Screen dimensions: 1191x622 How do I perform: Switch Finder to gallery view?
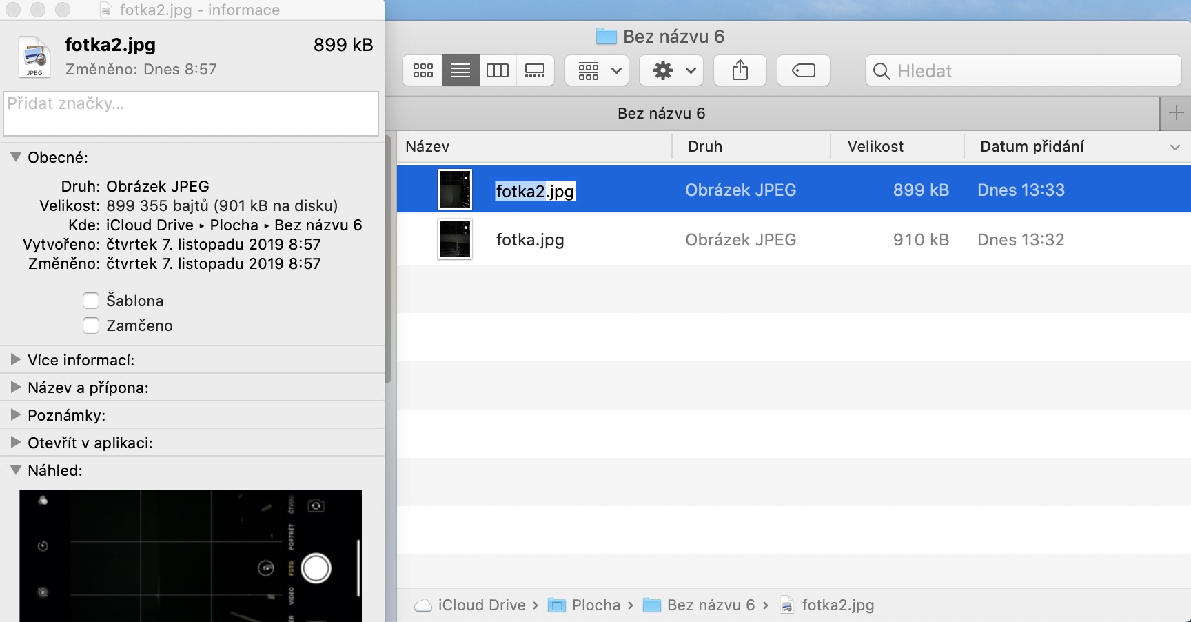535,70
